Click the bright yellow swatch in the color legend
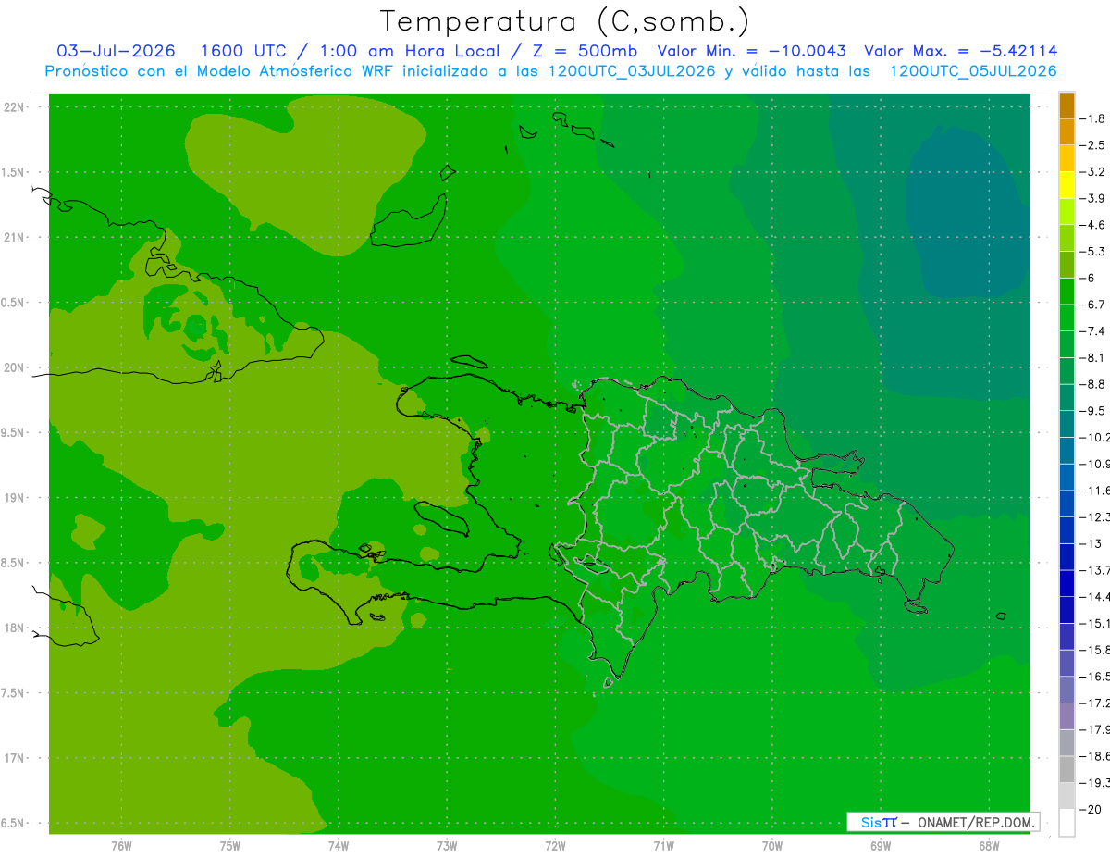This screenshot has height=858, width=1110. click(1067, 185)
